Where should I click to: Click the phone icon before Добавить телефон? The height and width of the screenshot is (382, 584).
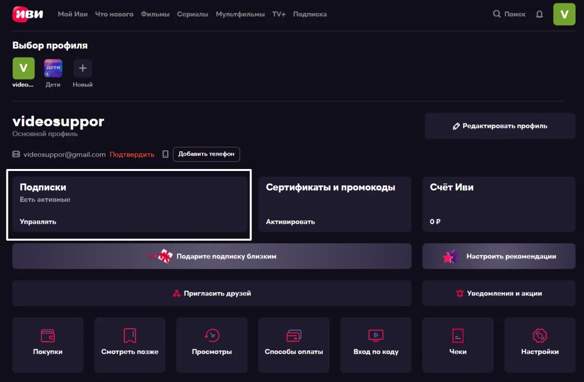(166, 154)
